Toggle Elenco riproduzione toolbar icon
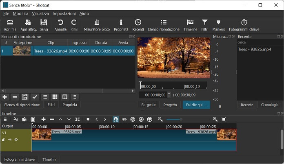Screen dimensions: 284x164 [164, 25]
